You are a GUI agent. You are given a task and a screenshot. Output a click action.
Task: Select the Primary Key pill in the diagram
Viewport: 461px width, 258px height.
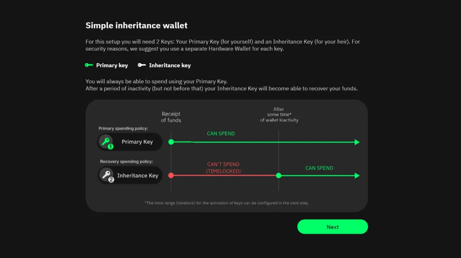(x=130, y=142)
